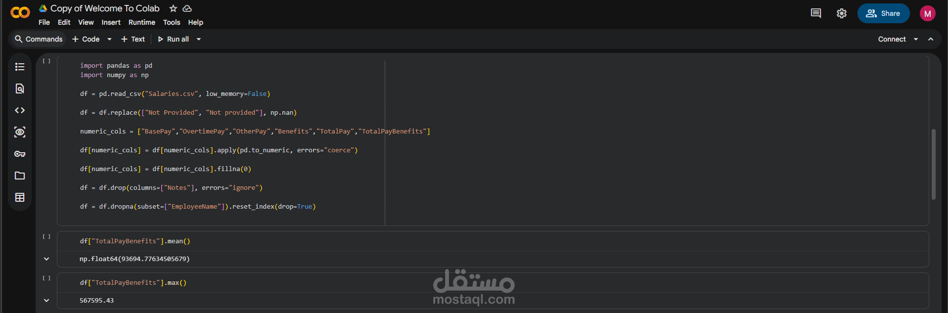Open the Connect options dropdown arrow
Screen dimensions: 948x313
[916, 39]
